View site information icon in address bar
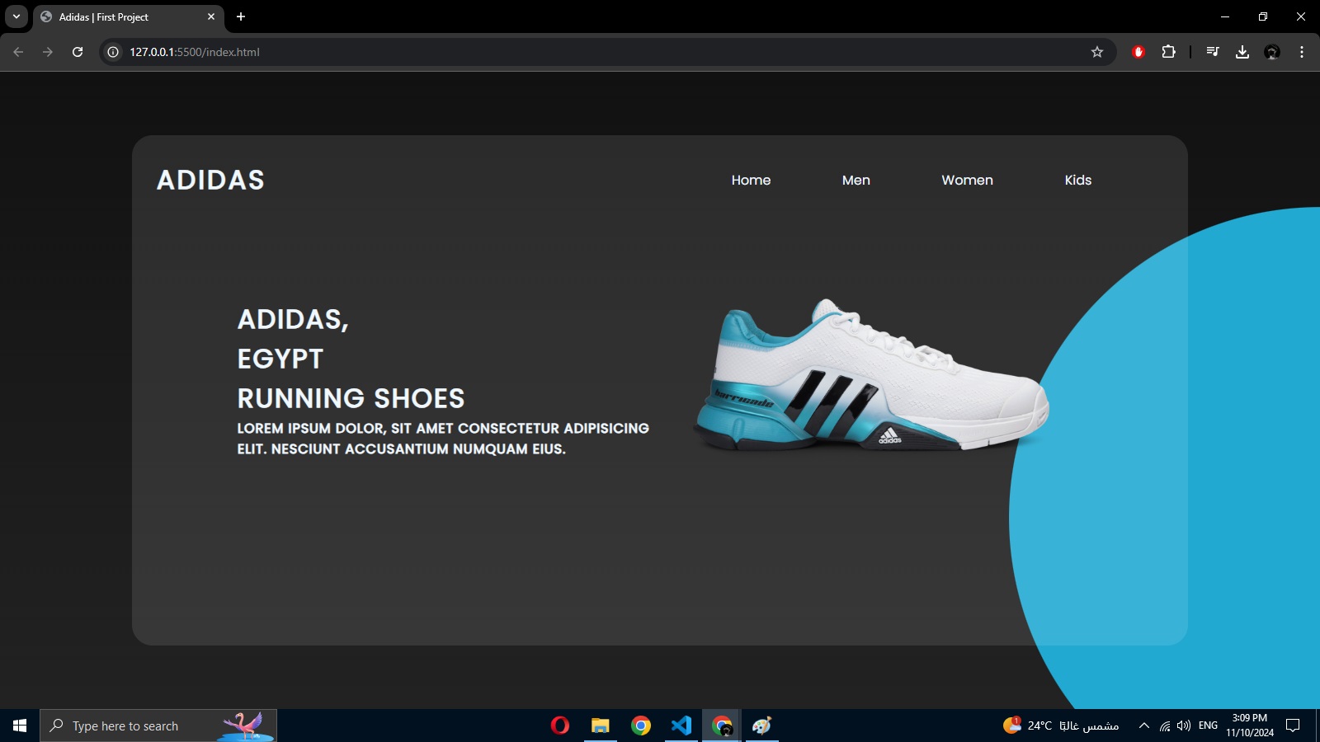 click(113, 52)
